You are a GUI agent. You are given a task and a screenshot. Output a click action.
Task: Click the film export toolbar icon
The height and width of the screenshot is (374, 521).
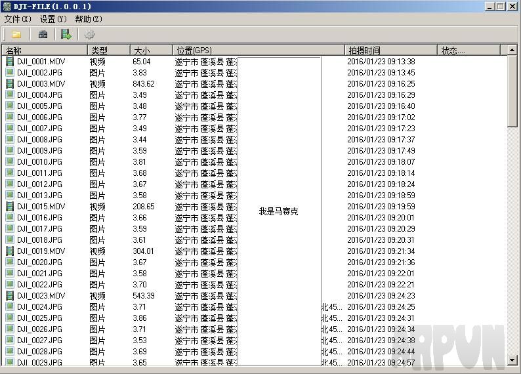[66, 35]
